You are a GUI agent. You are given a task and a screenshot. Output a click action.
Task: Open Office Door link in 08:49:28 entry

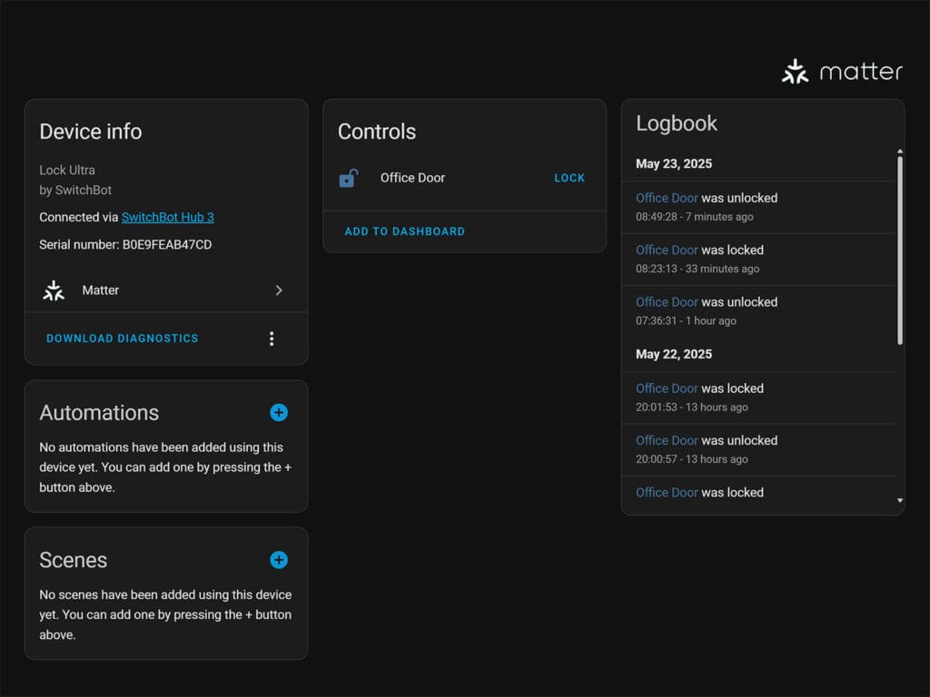(667, 198)
